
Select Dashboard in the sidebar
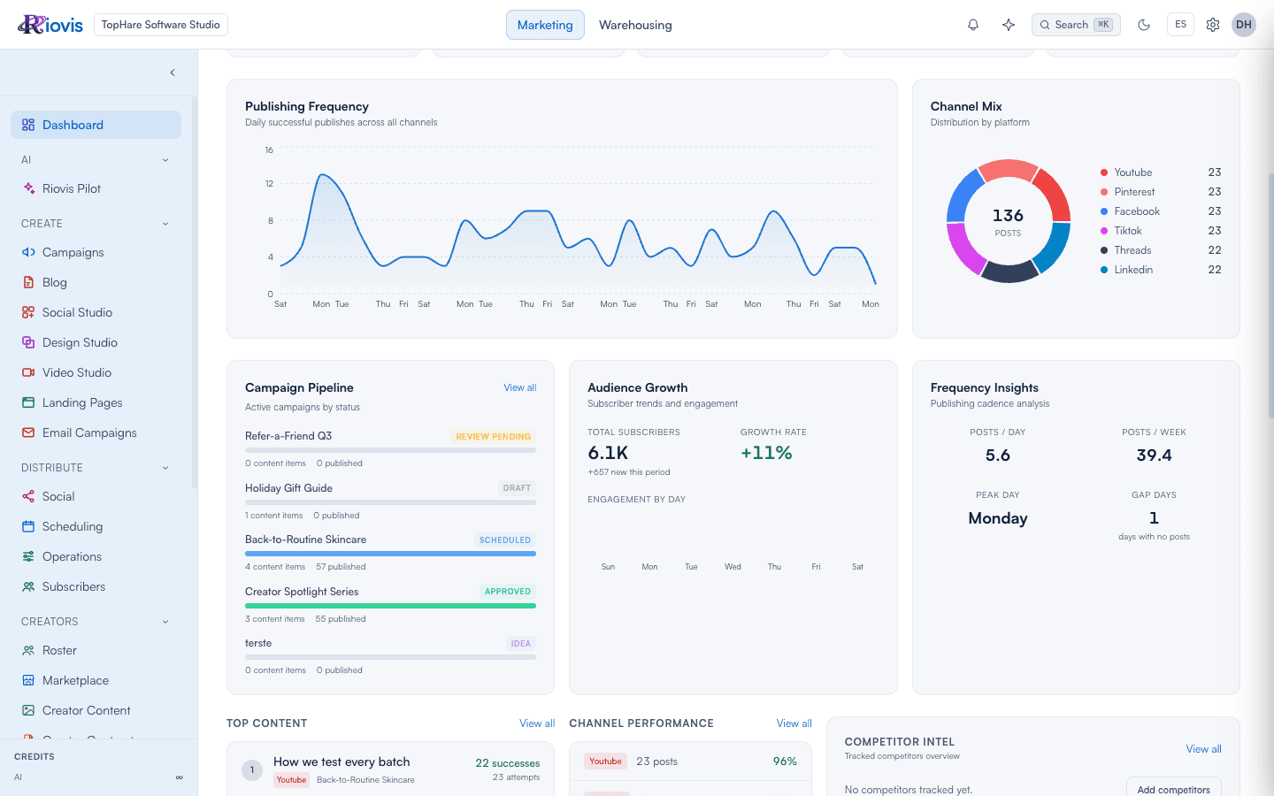(96, 125)
